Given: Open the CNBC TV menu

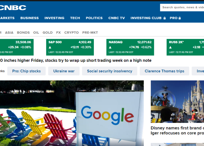Looking at the screenshot, I should (x=117, y=18).
